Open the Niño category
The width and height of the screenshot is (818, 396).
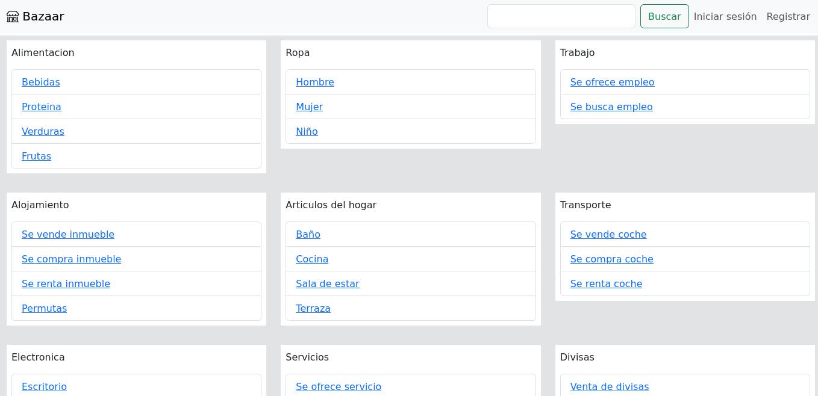click(307, 131)
